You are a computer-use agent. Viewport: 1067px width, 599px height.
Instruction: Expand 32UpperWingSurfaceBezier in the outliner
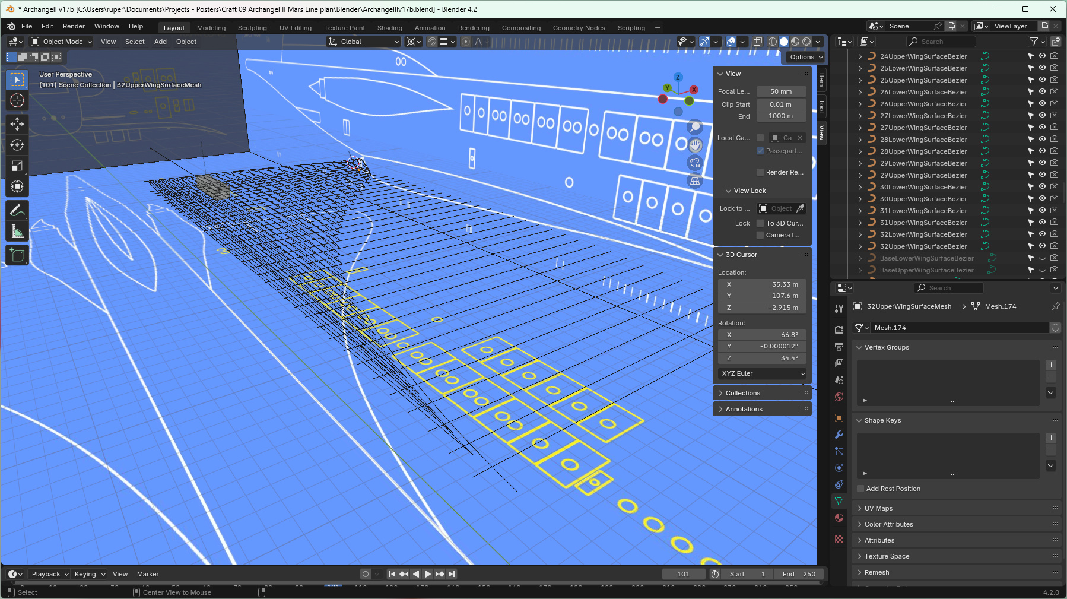(x=860, y=246)
